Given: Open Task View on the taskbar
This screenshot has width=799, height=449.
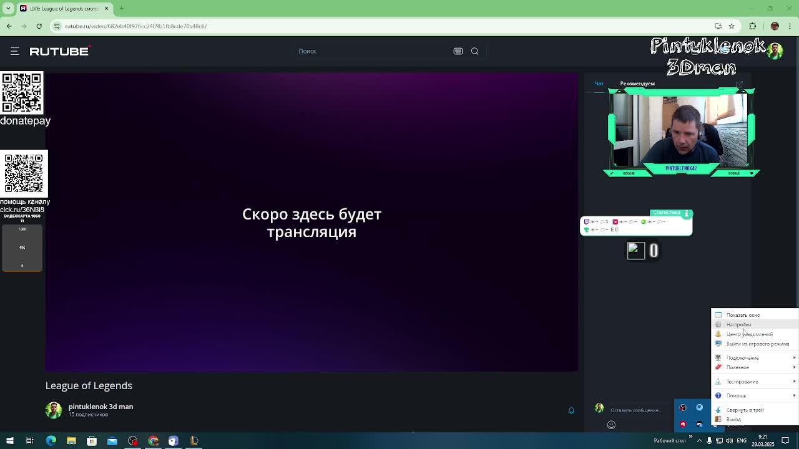Looking at the screenshot, I should [x=30, y=441].
